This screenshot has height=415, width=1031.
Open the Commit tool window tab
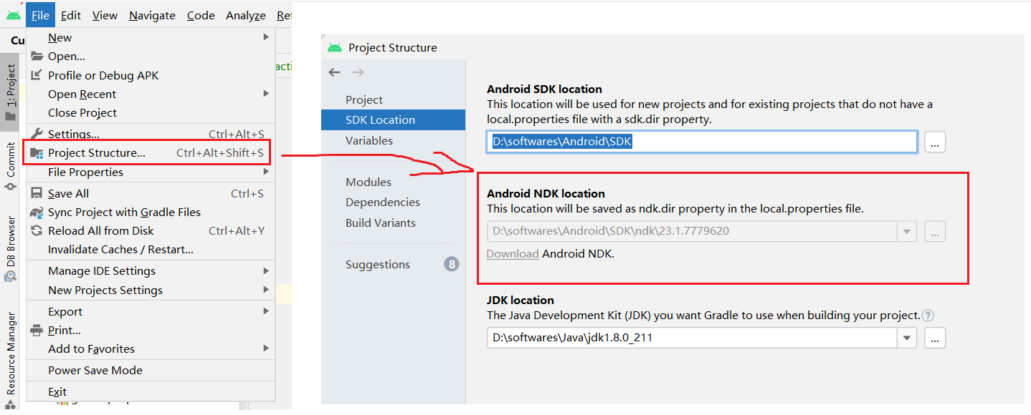pyautogui.click(x=10, y=166)
